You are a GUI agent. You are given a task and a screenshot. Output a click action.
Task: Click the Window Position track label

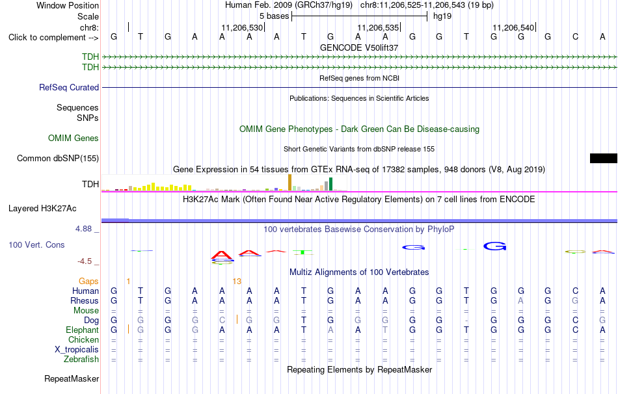[68, 5]
